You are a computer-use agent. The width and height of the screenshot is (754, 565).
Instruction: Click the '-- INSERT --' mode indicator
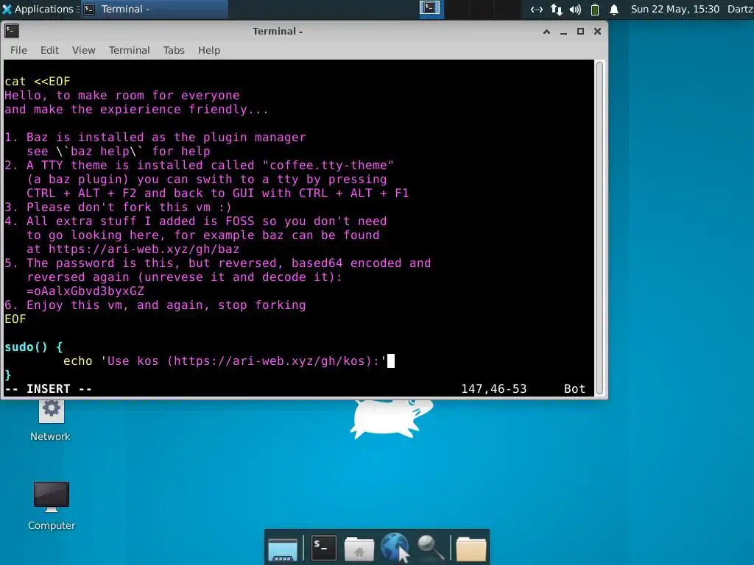48,388
